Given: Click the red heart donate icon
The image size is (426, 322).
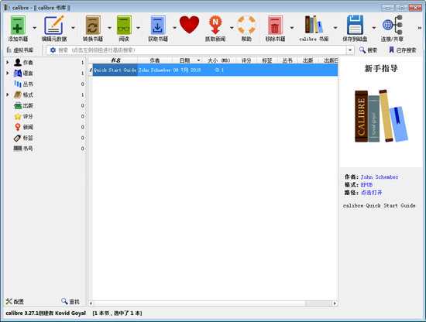Looking at the screenshot, I should (189, 25).
